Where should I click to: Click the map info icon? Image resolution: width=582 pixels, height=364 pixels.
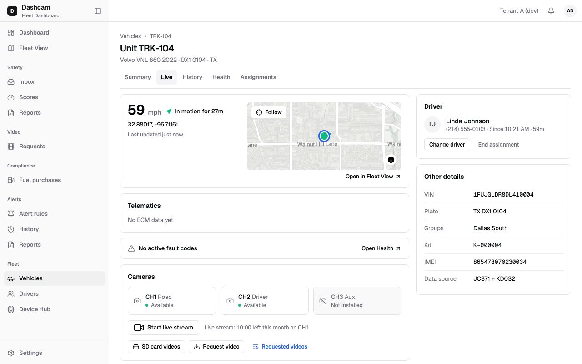tap(391, 160)
